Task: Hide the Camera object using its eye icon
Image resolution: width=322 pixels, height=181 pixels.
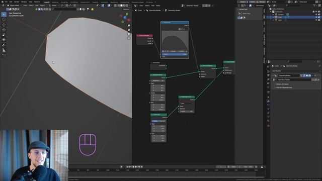Action: (316, 15)
